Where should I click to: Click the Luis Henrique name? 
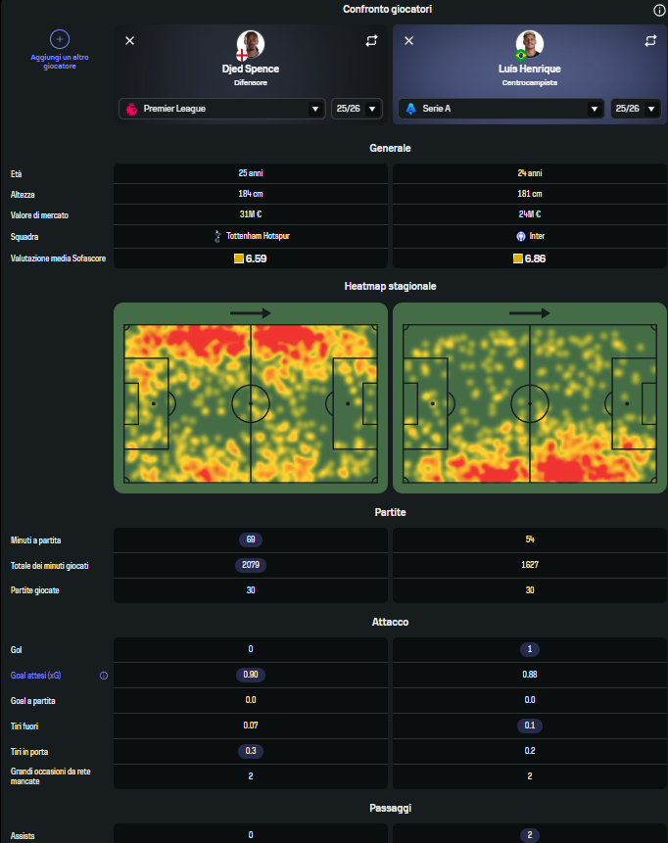[x=530, y=69]
